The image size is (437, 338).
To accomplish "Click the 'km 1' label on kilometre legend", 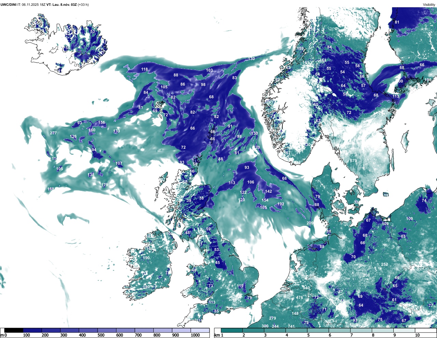I will [219, 335].
